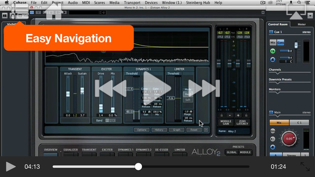
Task: Click the Reset button in Alloy 2
Action: tap(194, 130)
